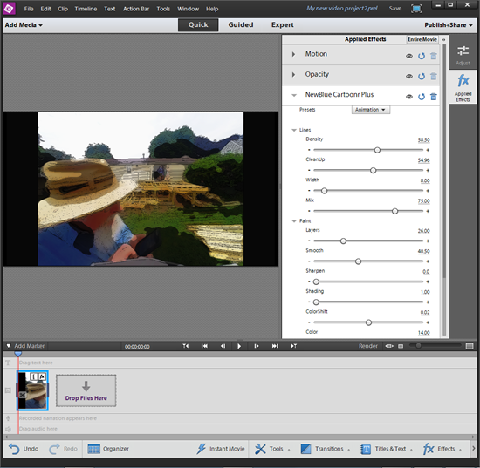The height and width of the screenshot is (468, 480).
Task: Toggle Opacity effect visibility eye
Action: (x=409, y=77)
